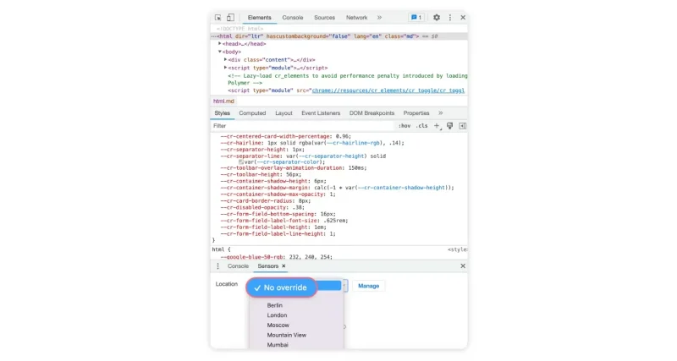677x361 pixels.
Task: Toggle the :hov element state panel
Action: [x=405, y=126]
